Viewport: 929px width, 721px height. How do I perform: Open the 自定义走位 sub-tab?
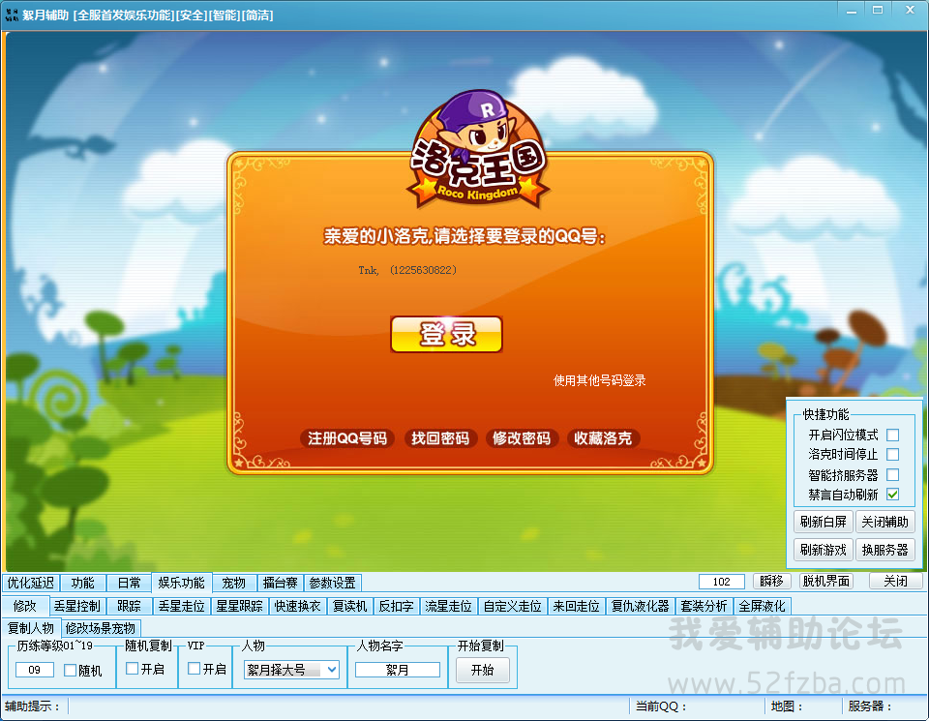pos(513,607)
